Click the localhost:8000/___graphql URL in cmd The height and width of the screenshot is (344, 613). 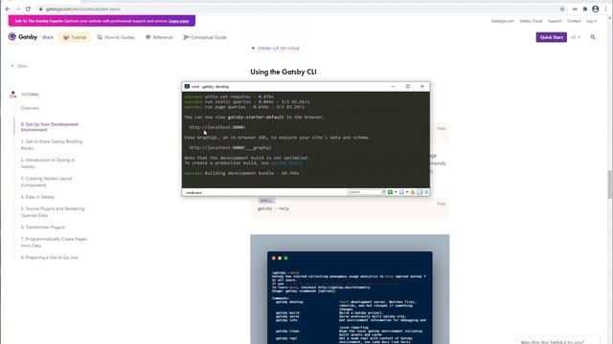click(230, 148)
